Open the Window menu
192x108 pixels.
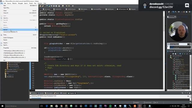(40, 3)
